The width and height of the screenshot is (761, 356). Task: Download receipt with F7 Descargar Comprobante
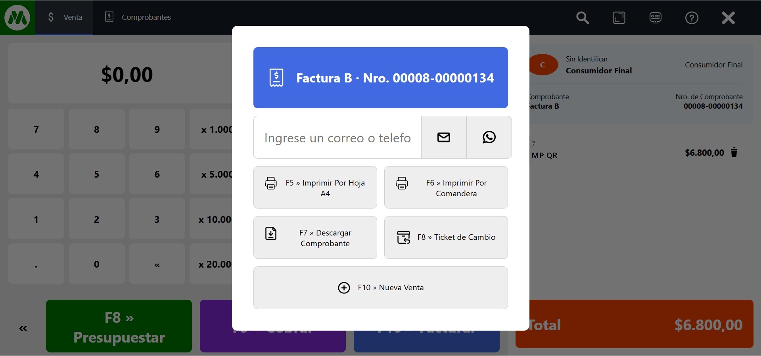pos(315,237)
